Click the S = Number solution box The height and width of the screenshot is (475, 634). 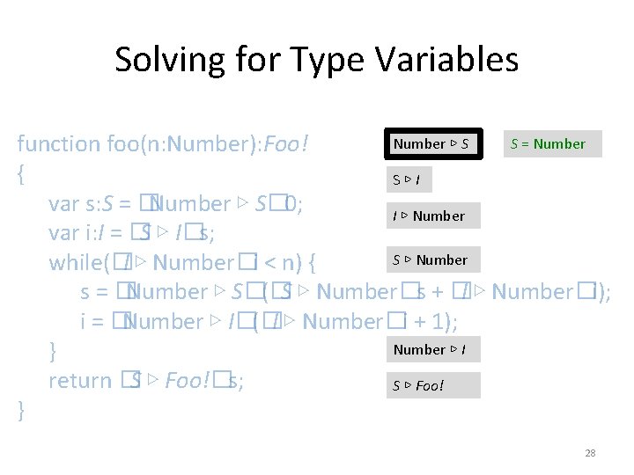pos(547,144)
